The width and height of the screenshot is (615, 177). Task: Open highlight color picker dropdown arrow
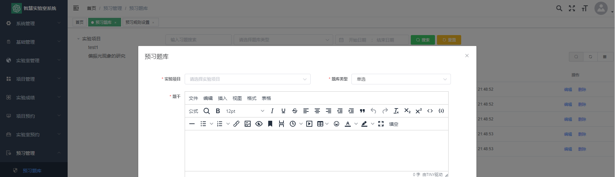point(373,124)
